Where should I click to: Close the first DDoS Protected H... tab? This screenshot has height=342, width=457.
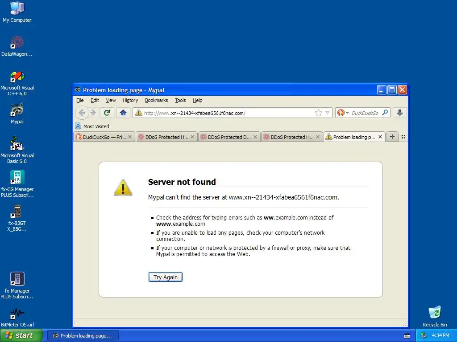point(192,137)
